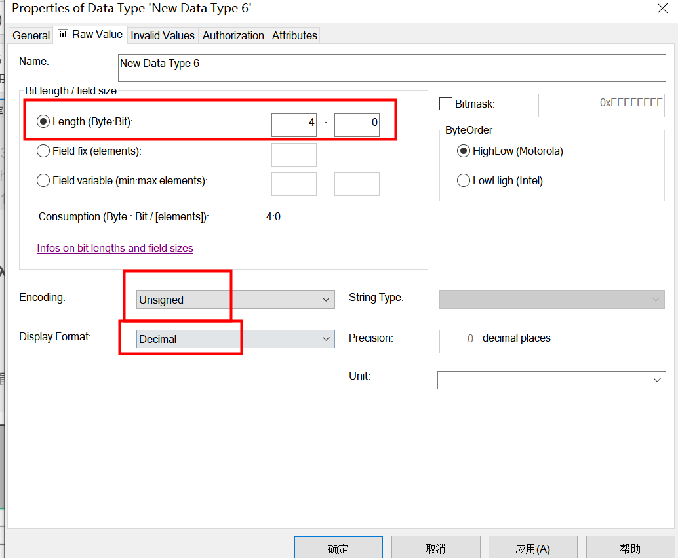678x558 pixels.
Task: Click the 应用(A) Apply button
Action: coord(532,548)
